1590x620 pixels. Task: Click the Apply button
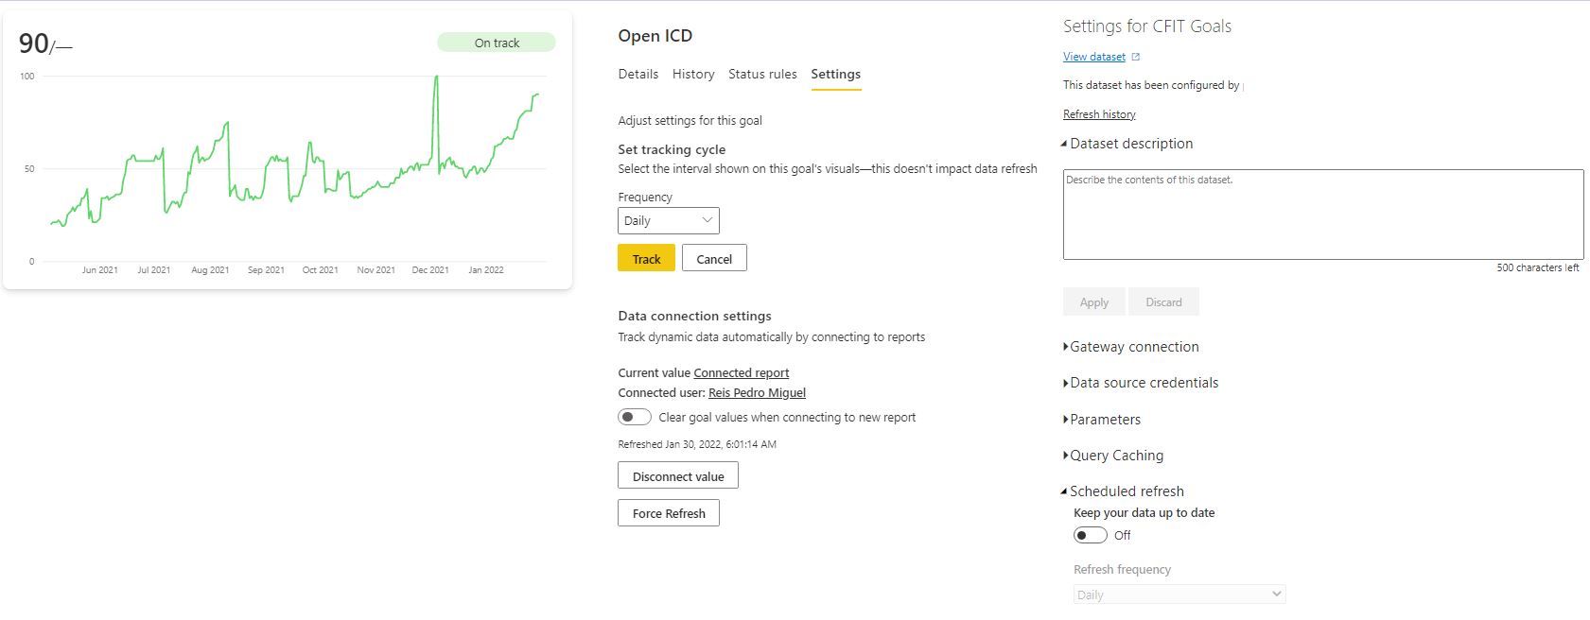(1094, 301)
